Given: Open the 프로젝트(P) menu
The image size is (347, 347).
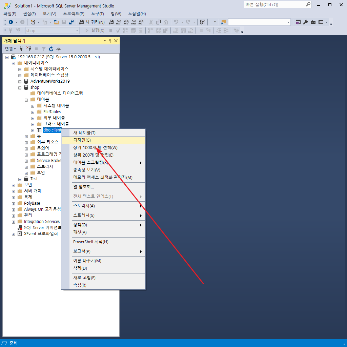Looking at the screenshot, I should (x=74, y=14).
